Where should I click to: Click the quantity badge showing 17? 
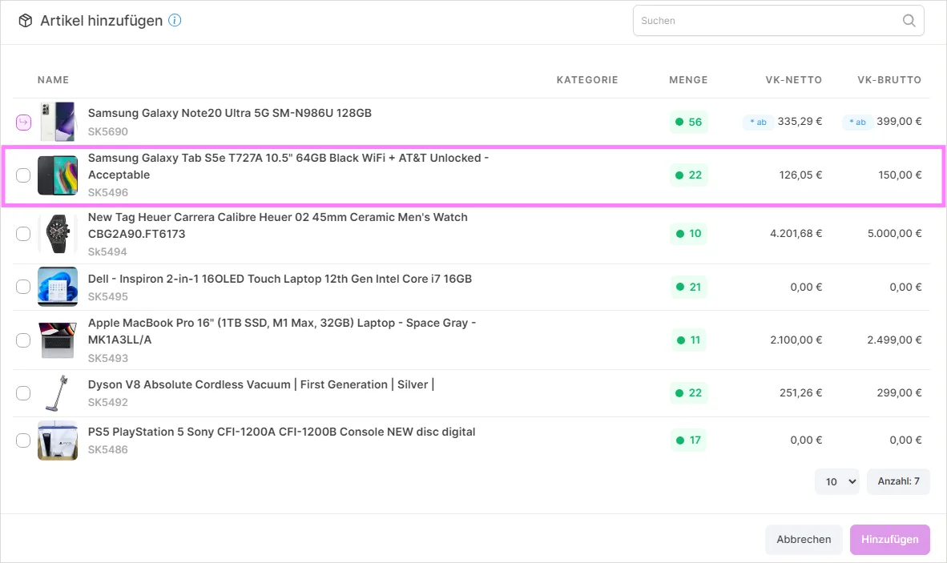click(x=688, y=440)
